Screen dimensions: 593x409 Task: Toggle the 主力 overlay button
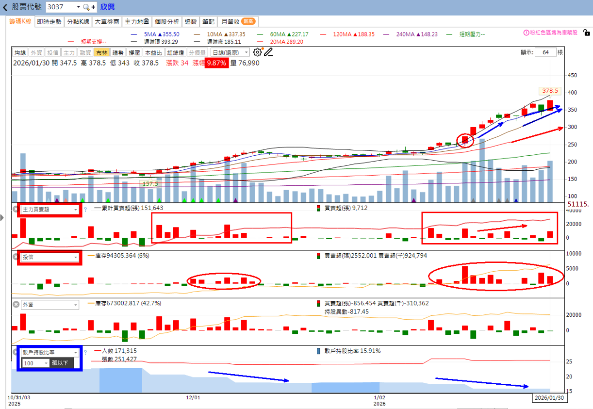coord(69,52)
